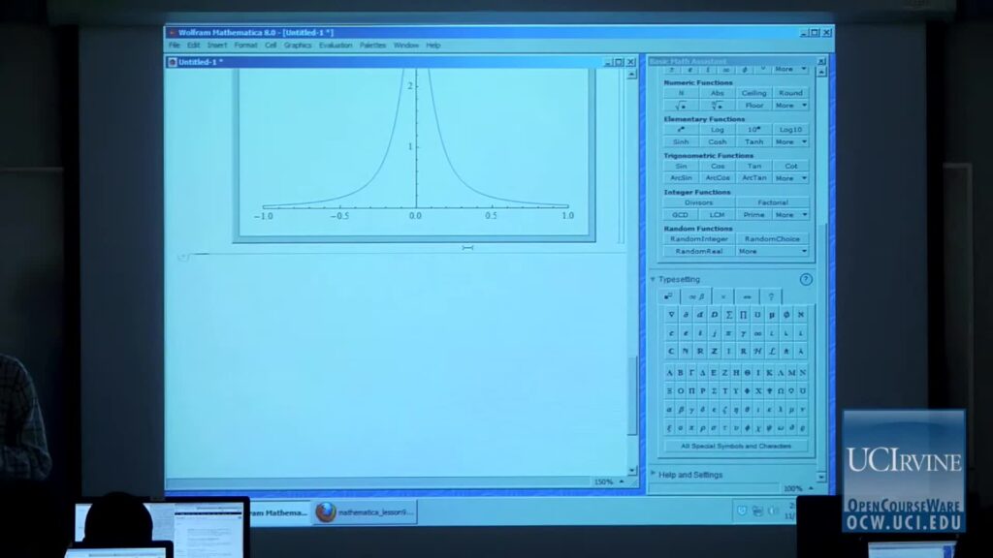Insert lowercase beta Greek letter
This screenshot has width=993, height=558.
point(681,410)
